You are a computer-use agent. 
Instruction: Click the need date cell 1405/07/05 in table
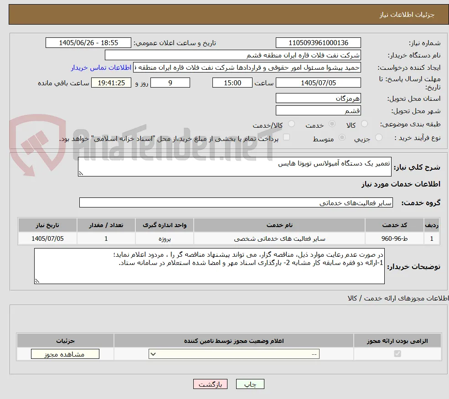(47, 238)
